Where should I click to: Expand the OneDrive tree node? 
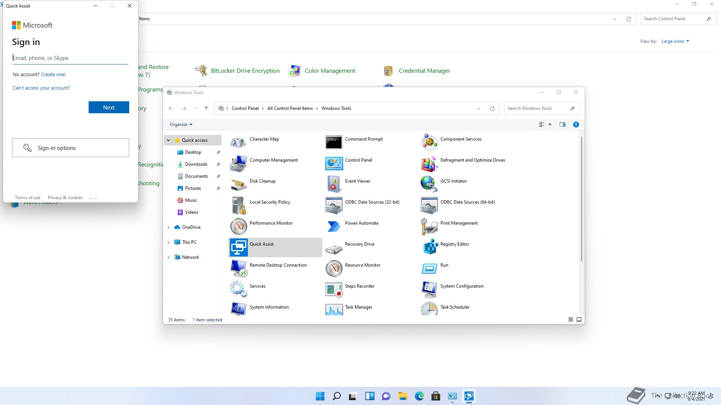(x=169, y=227)
